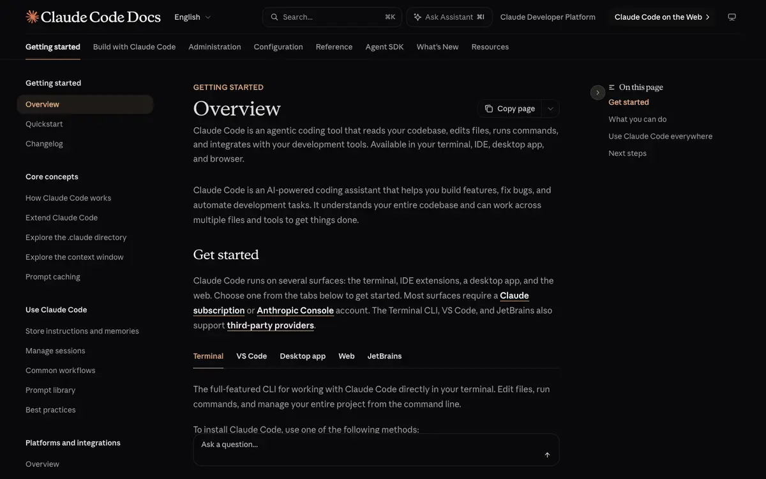Jump to Use Claude Code everywhere section
766x479 pixels.
[661, 137]
